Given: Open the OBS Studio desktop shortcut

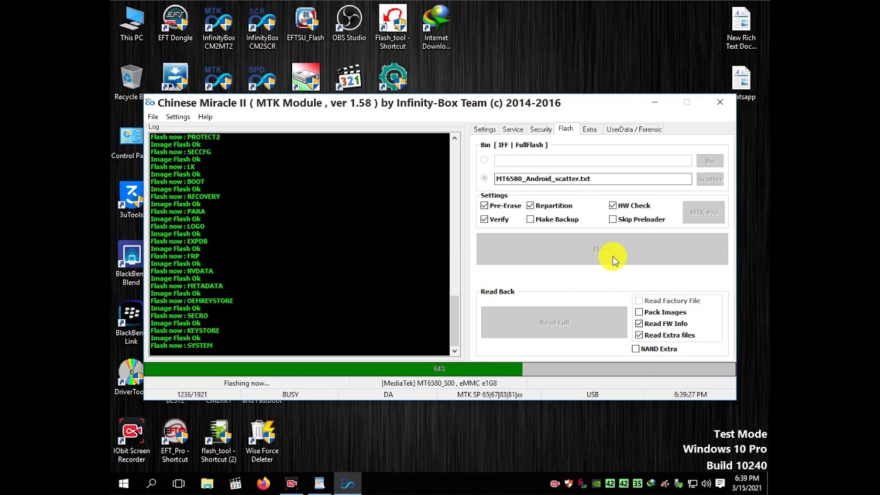Looking at the screenshot, I should tap(349, 24).
